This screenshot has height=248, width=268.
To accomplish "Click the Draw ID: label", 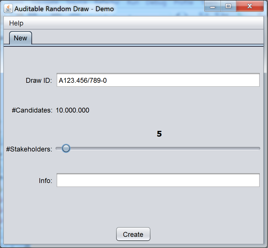I will [x=39, y=80].
